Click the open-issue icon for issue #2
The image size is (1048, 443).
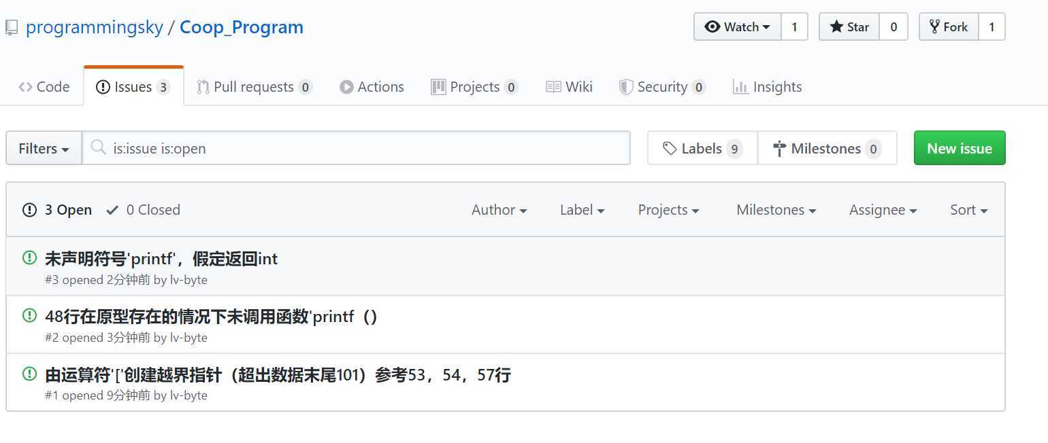[29, 315]
